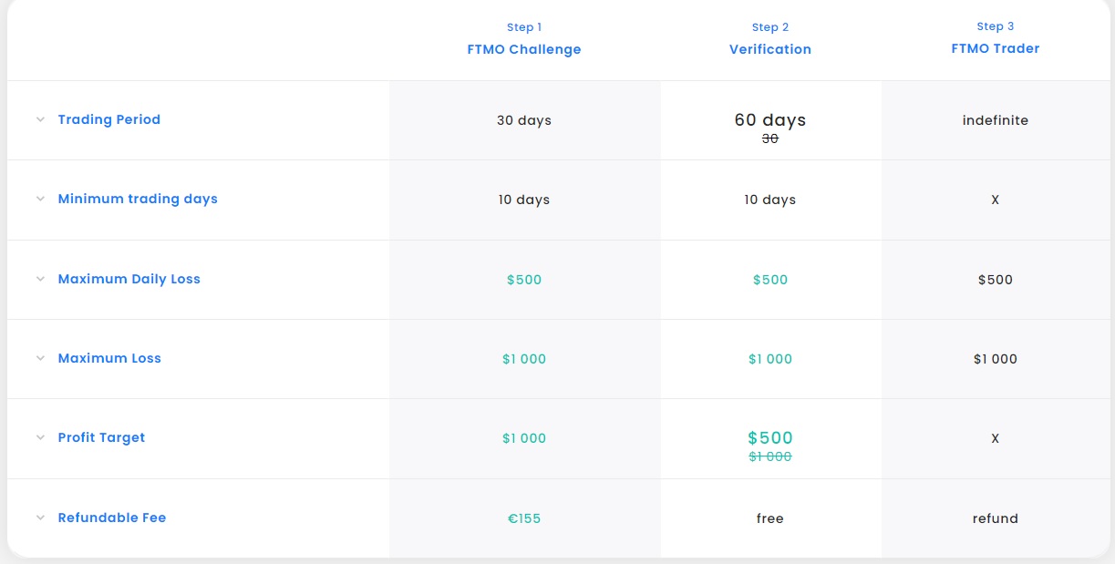Click the Profit Target label

click(101, 437)
